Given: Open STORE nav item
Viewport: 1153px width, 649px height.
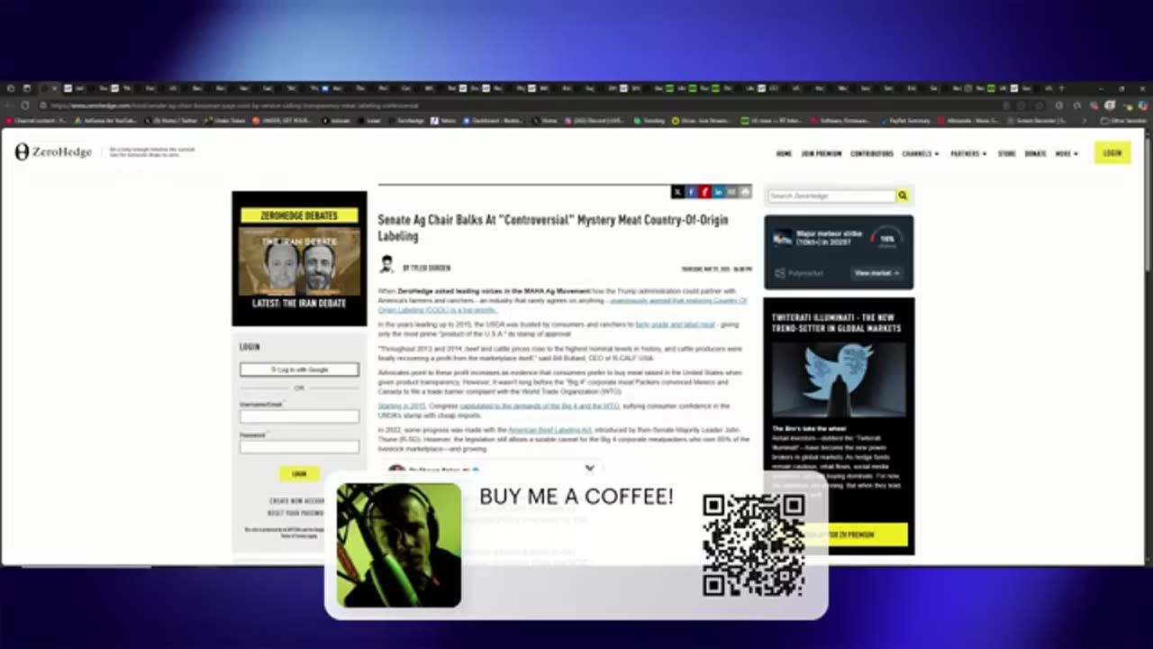Looking at the screenshot, I should click(x=1006, y=153).
